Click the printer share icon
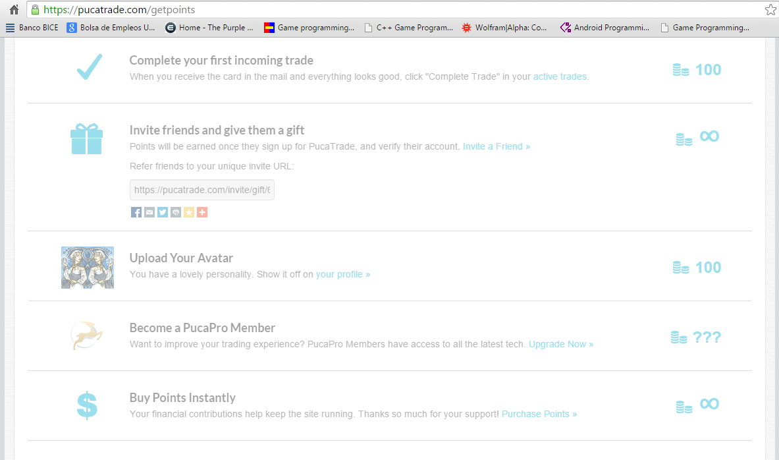779x460 pixels. 176,212
